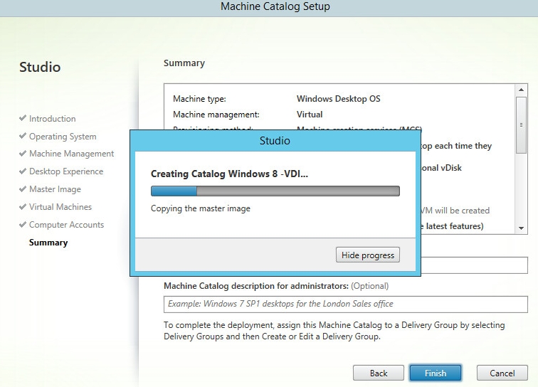The width and height of the screenshot is (538, 387).
Task: Click the large Studio heading in sidebar
Action: (40, 67)
